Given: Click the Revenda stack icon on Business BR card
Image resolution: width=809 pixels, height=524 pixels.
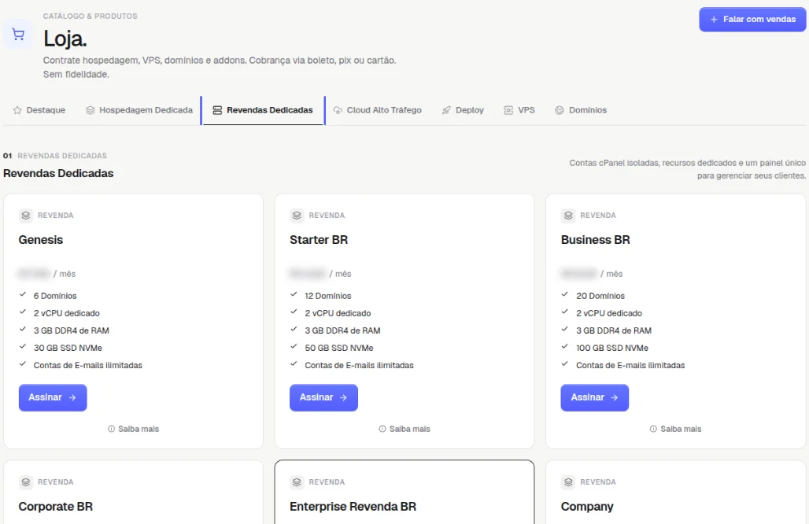Looking at the screenshot, I should pyautogui.click(x=568, y=216).
